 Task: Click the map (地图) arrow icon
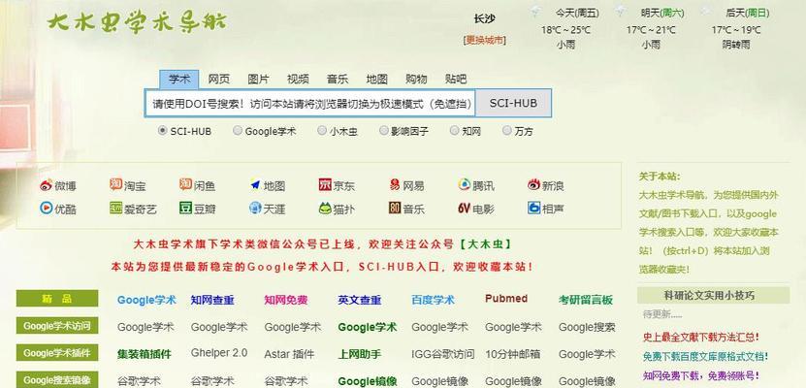coord(255,184)
